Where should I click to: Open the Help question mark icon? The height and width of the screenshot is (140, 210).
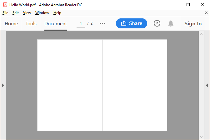click(157, 24)
